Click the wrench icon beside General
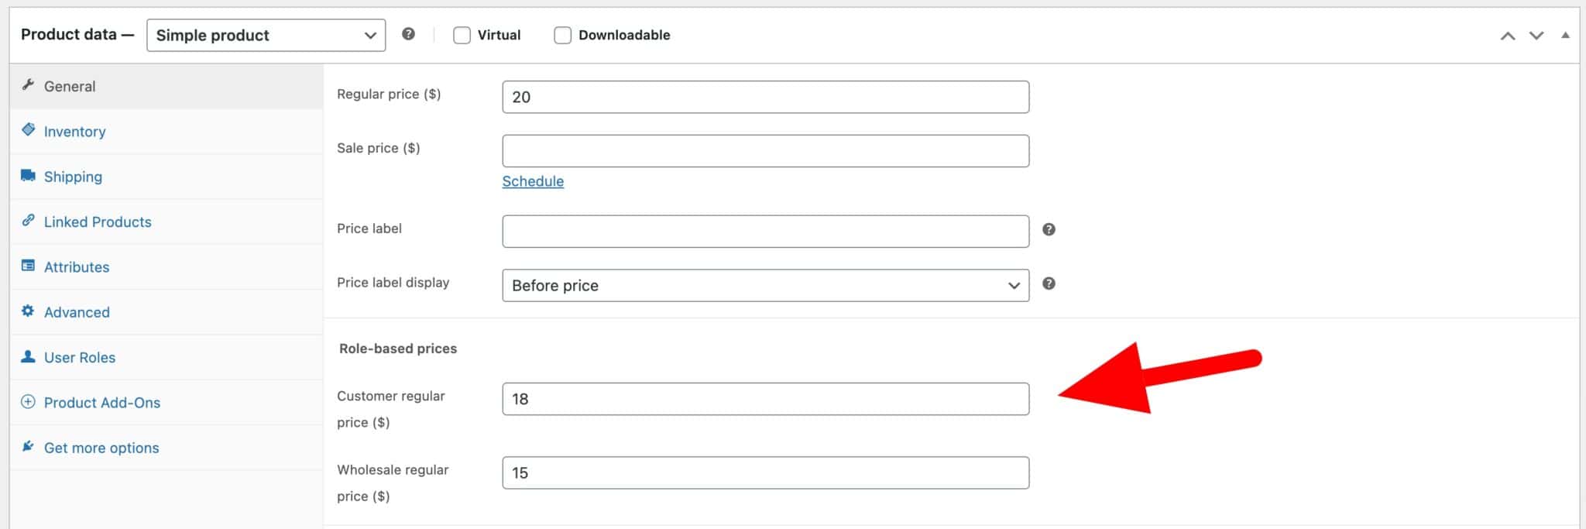 [x=28, y=85]
